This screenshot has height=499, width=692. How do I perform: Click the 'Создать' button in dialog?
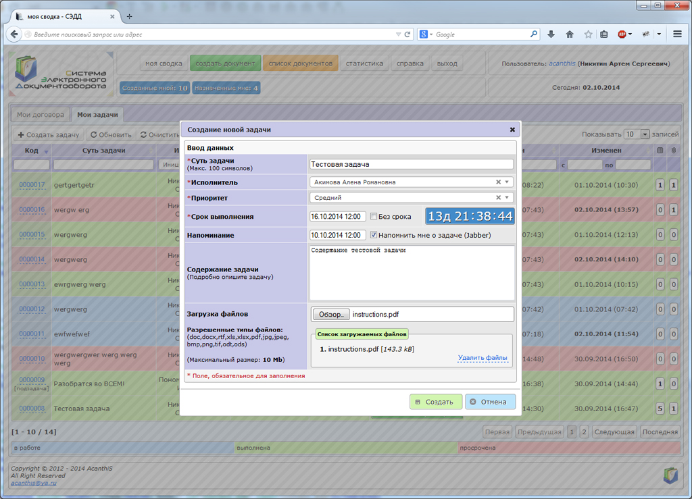[436, 402]
